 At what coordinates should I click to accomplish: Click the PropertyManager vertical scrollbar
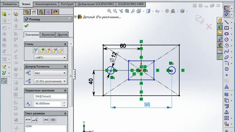(71, 76)
